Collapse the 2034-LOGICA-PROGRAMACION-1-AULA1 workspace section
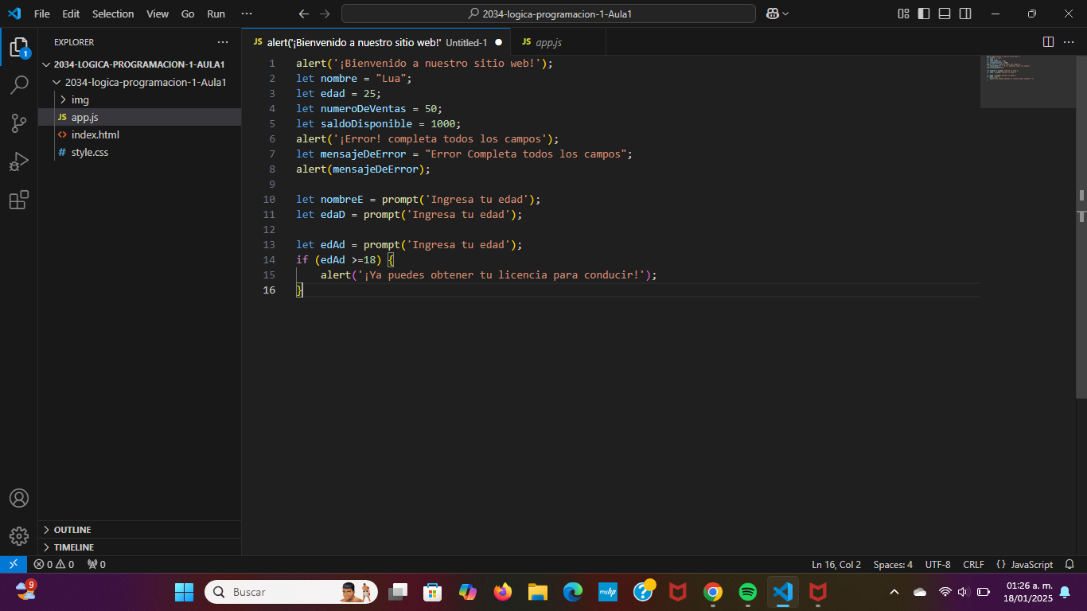This screenshot has width=1087, height=611. pos(139,64)
